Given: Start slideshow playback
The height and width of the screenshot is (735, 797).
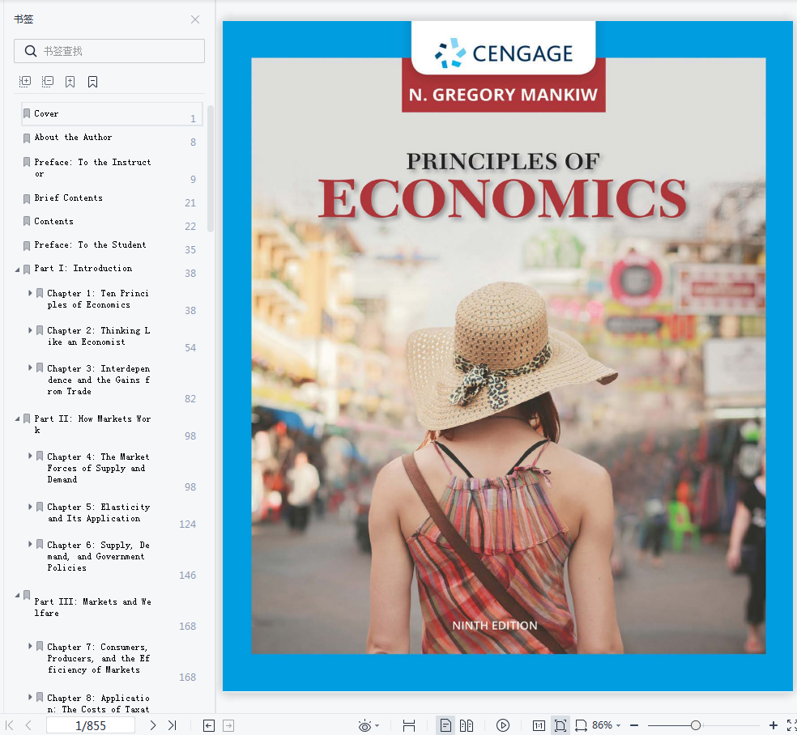Looking at the screenshot, I should [x=503, y=725].
